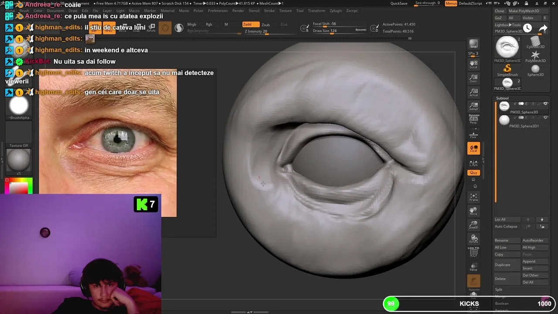This screenshot has width=558, height=314.
Task: Click the half-tone sphere icon beside Mrgb
Action: point(179,28)
